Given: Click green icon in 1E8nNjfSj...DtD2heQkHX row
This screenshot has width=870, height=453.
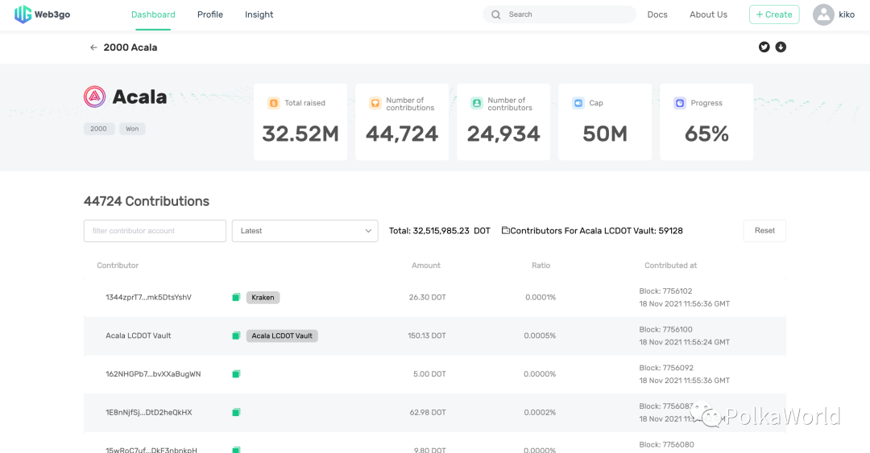Looking at the screenshot, I should point(236,413).
